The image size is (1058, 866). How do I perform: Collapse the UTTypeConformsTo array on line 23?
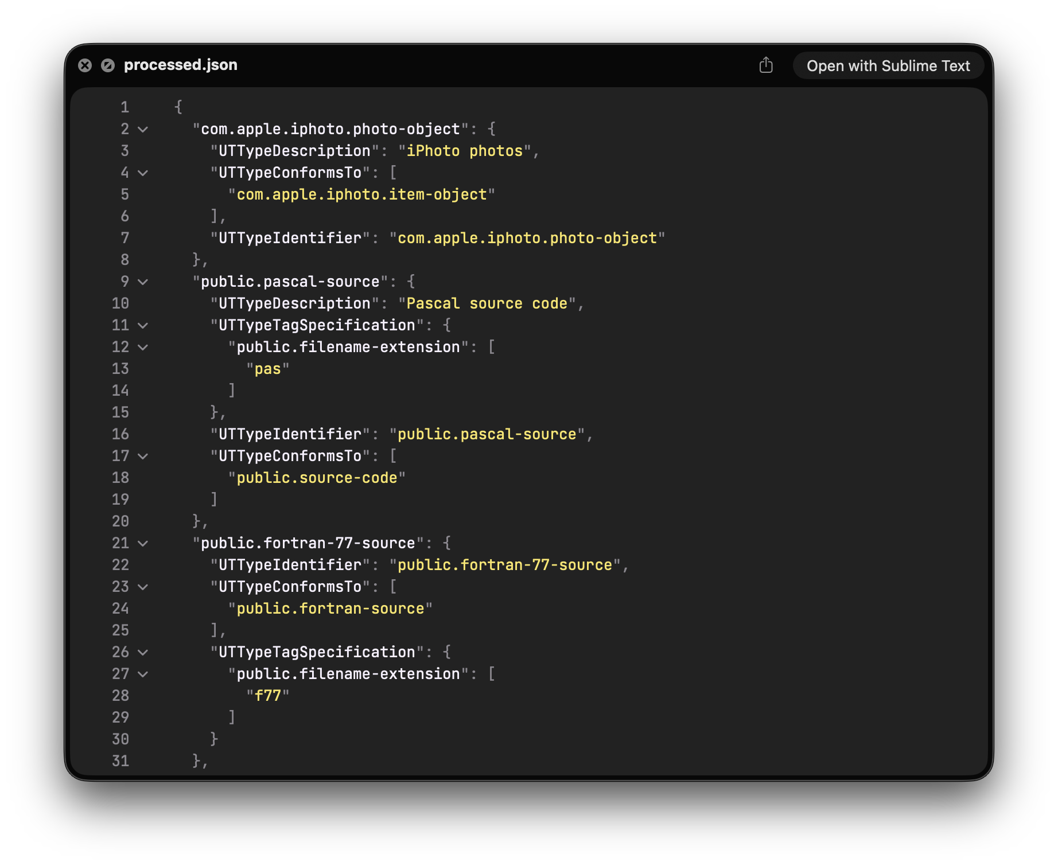(143, 587)
